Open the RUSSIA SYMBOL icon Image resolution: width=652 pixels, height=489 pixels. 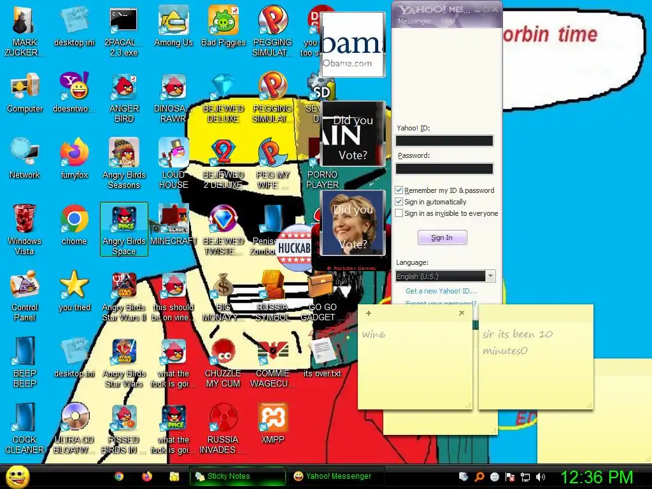click(273, 296)
